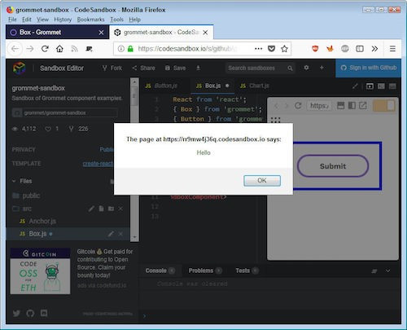Click the sidebar scrollbar down arrow
The height and width of the screenshot is (330, 407).
[134, 237]
